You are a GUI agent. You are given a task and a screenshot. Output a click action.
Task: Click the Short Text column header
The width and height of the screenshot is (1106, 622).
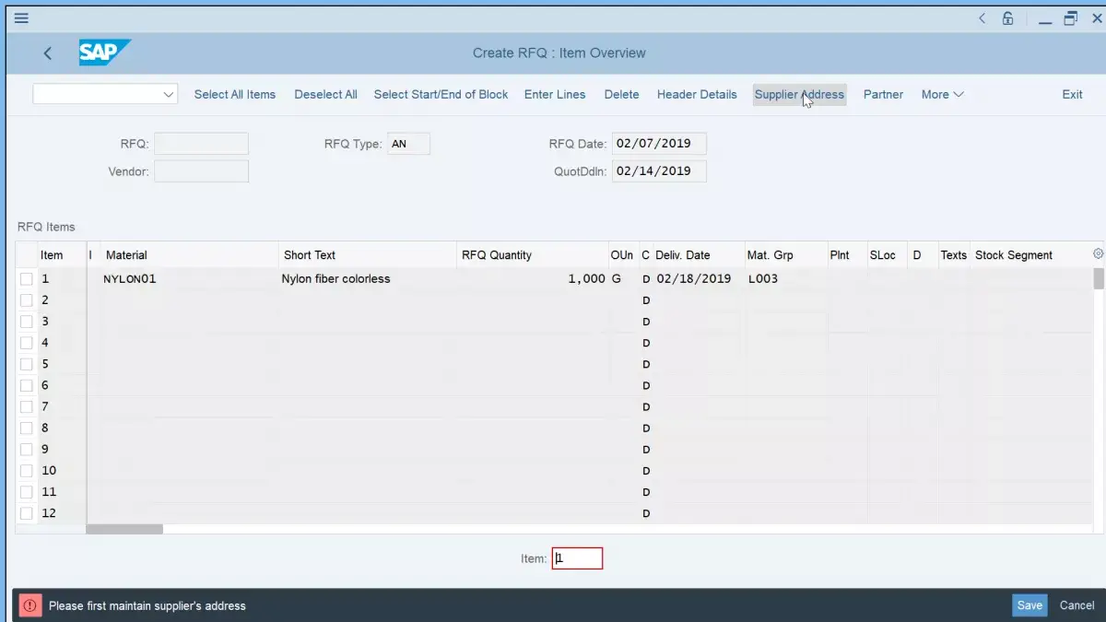coord(367,255)
